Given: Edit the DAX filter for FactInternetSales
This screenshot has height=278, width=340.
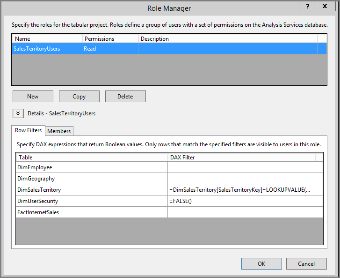Looking at the screenshot, I should click(241, 212).
